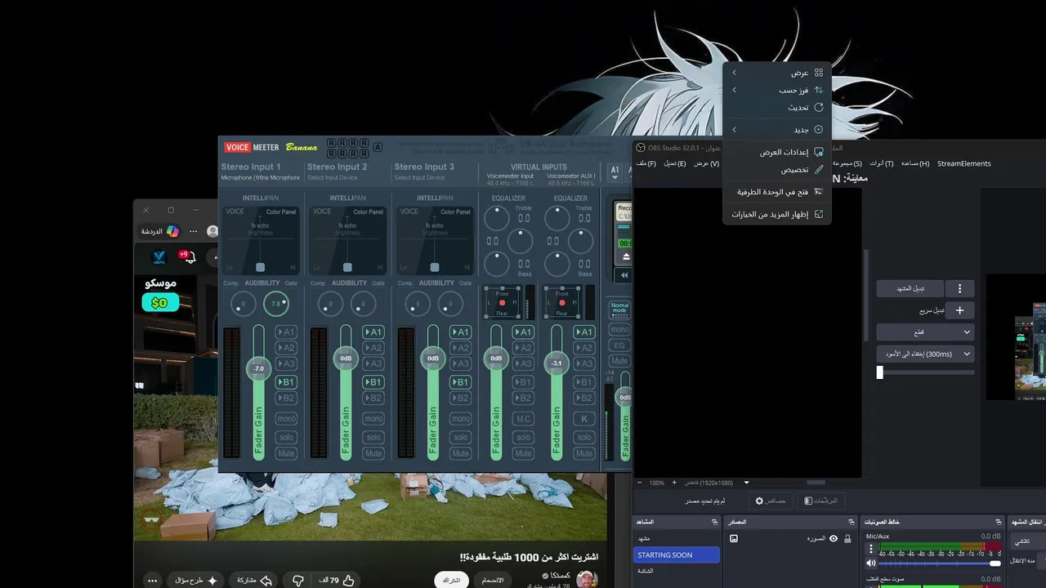
Task: Click the plus button for quick transition
Action: pyautogui.click(x=959, y=310)
